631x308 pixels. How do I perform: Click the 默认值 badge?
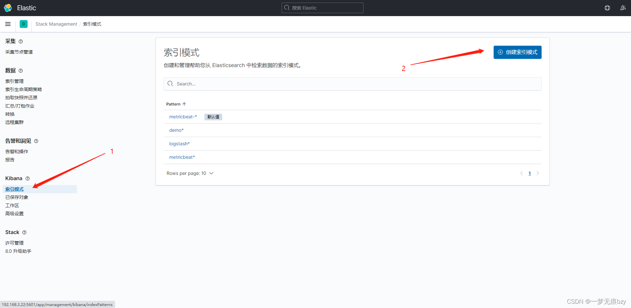click(x=213, y=117)
